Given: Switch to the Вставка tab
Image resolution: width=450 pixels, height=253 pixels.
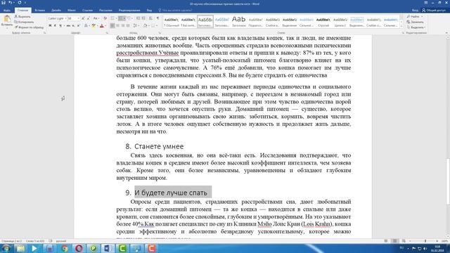Looking at the screenshot, I should tap(39, 11).
